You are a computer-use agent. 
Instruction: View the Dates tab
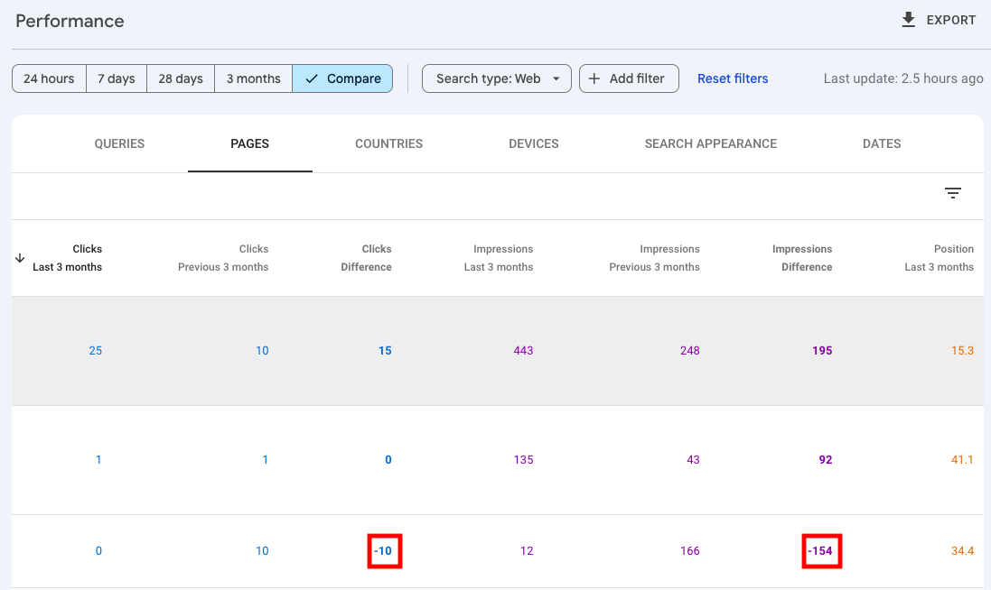pyautogui.click(x=882, y=143)
